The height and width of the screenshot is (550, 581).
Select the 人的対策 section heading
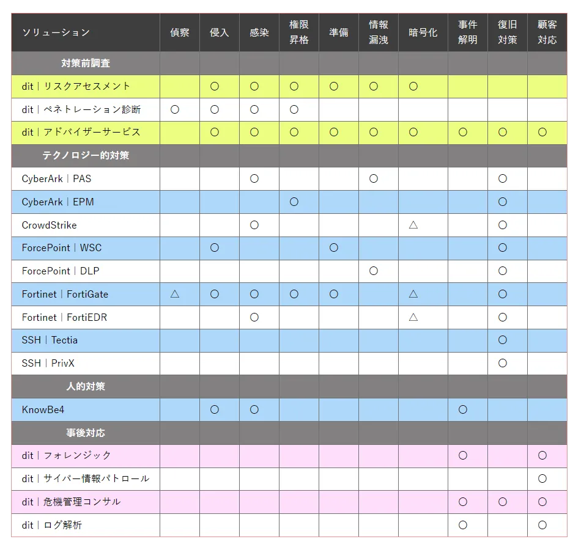tap(86, 386)
